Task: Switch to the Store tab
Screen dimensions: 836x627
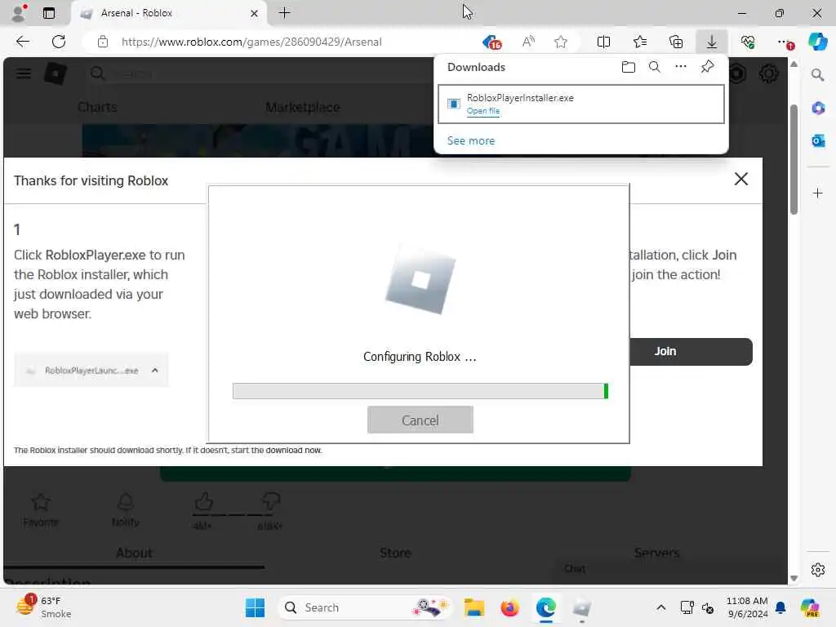Action: click(x=395, y=553)
